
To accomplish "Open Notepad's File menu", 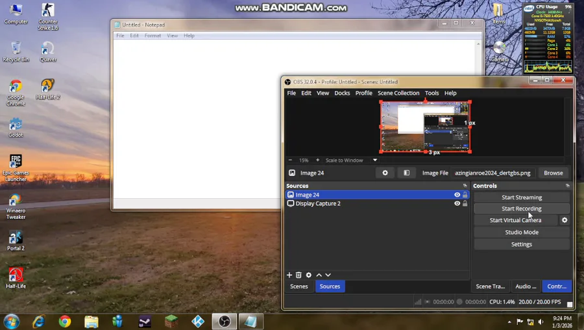I will click(x=120, y=36).
